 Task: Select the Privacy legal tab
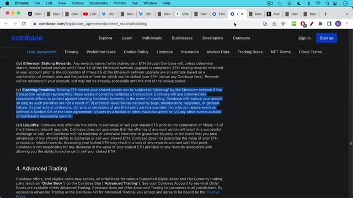pos(72,52)
